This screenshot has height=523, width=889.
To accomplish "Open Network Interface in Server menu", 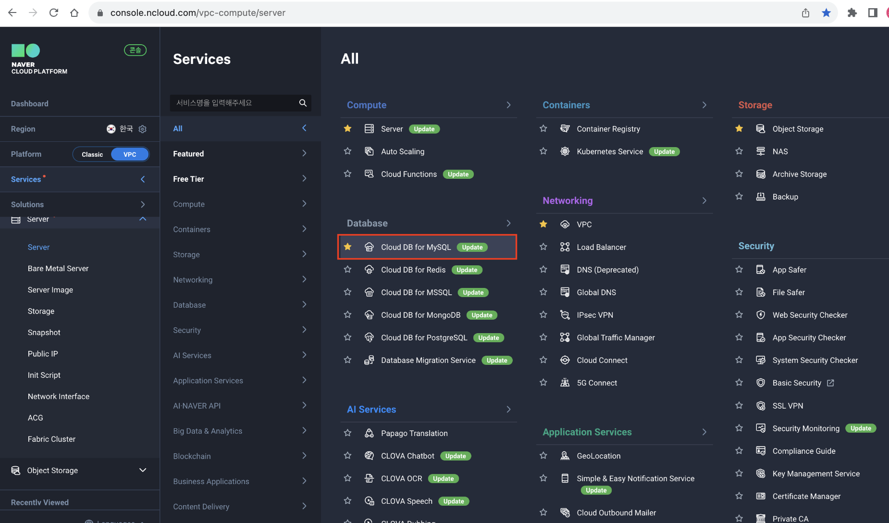I will tap(59, 397).
